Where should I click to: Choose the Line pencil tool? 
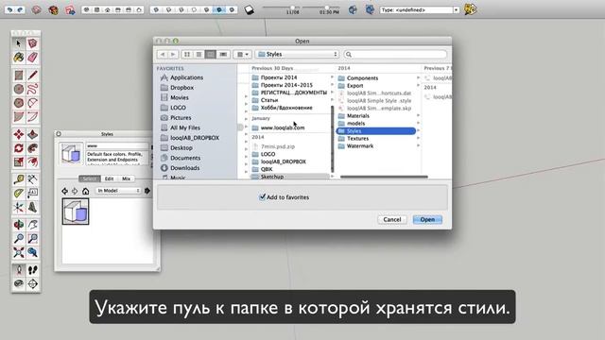(x=33, y=76)
